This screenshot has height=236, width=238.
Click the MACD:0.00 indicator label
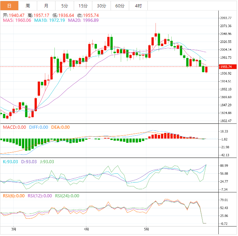(x=14, y=127)
